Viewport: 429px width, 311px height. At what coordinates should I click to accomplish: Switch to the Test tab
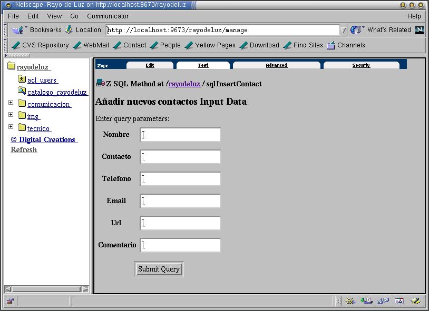coord(203,65)
